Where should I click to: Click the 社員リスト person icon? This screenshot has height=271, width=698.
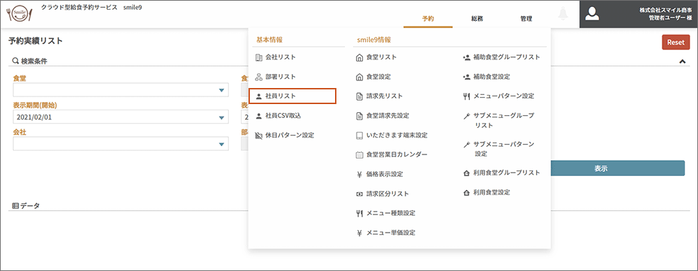(x=259, y=96)
